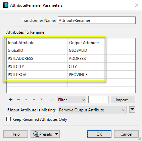Enable Keep Renamed Attributes Only checkbox

[x=9, y=119]
